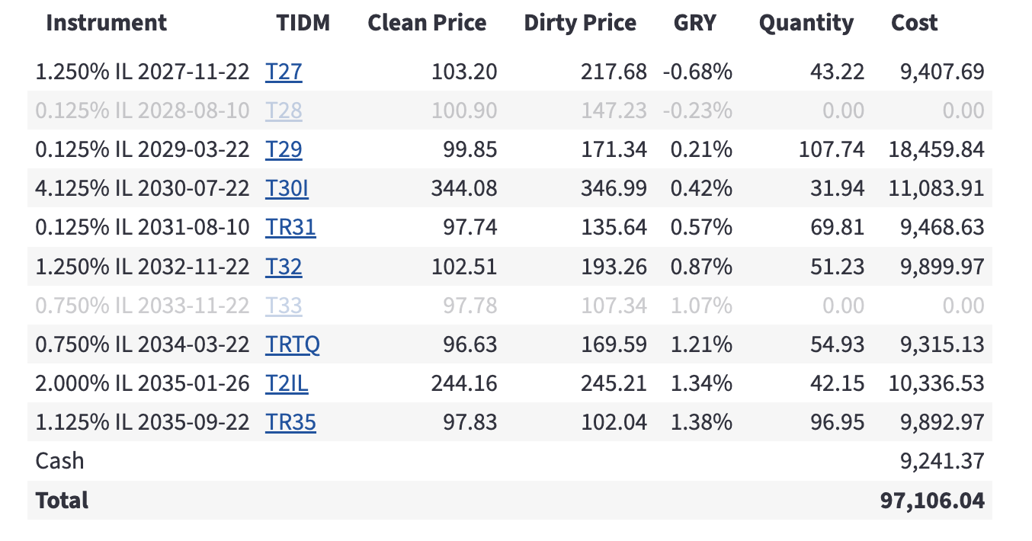Screen dimensions: 1032x541
Task: Click the Instrument column header
Action: [106, 23]
